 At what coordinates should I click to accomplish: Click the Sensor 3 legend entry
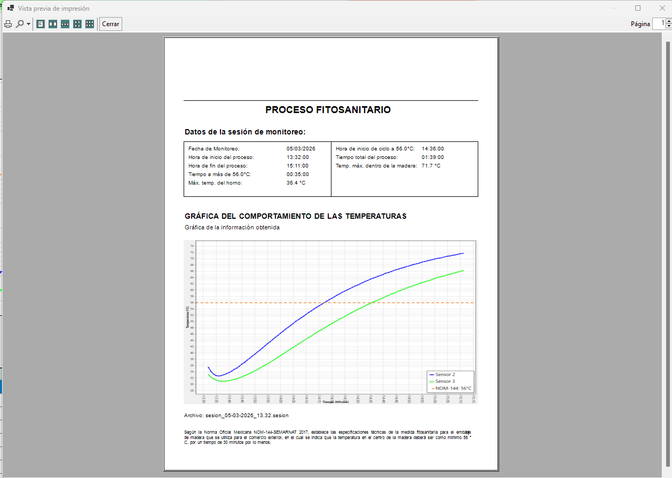click(442, 381)
